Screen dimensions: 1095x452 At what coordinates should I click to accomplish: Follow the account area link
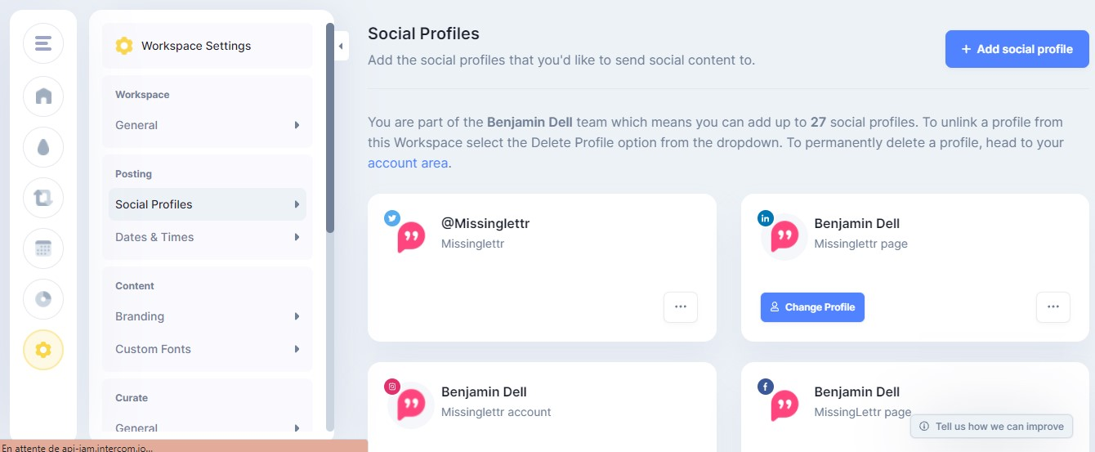click(x=408, y=163)
